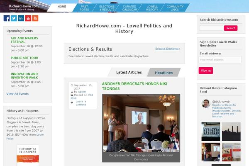Open the LinkedIn social icon
Image resolution: width=249 pixels, height=166 pixels.
point(21,18)
